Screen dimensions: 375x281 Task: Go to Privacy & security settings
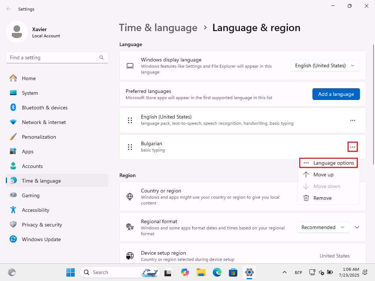pyautogui.click(x=57, y=225)
